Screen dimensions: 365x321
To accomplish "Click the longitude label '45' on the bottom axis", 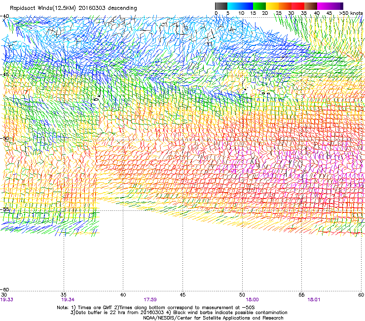I will (182, 295).
